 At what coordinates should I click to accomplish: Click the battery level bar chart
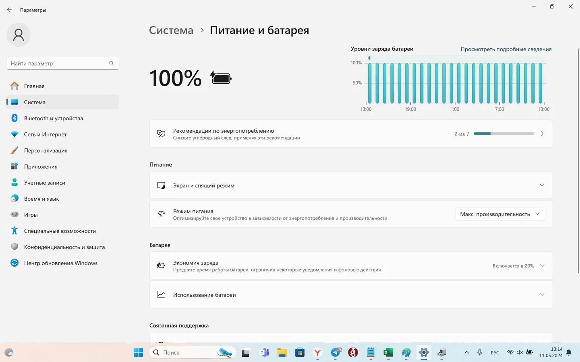(x=455, y=83)
